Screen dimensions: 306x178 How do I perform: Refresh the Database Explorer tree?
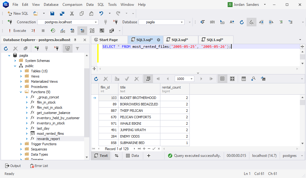[x=6, y=48]
